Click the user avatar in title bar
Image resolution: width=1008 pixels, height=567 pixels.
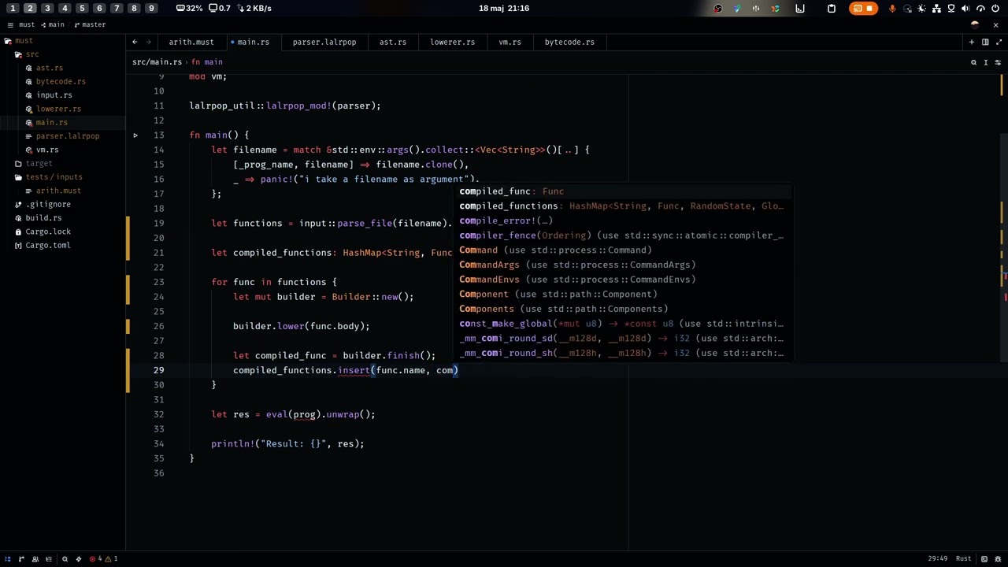[x=975, y=24]
